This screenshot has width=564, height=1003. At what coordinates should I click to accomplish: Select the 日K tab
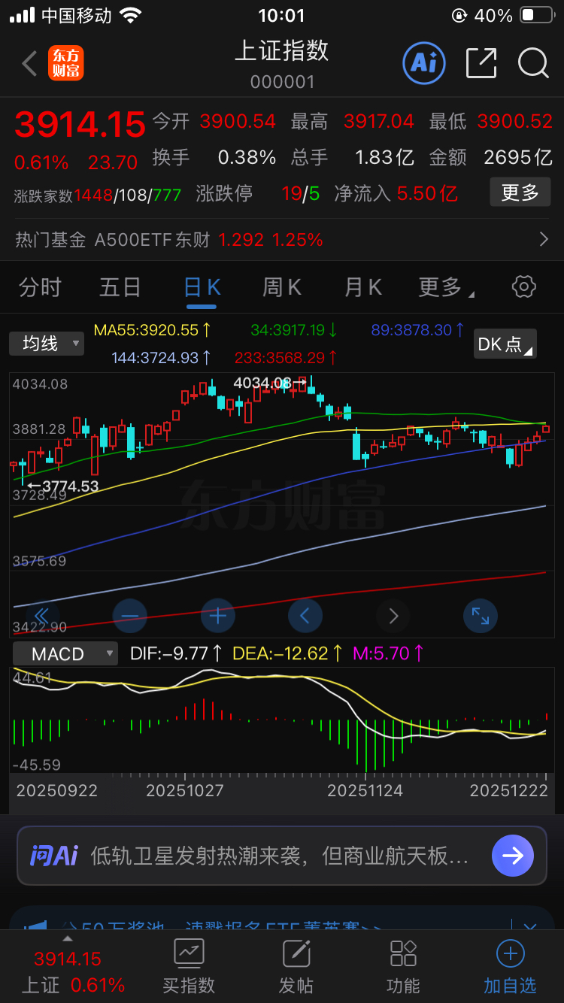pyautogui.click(x=202, y=287)
